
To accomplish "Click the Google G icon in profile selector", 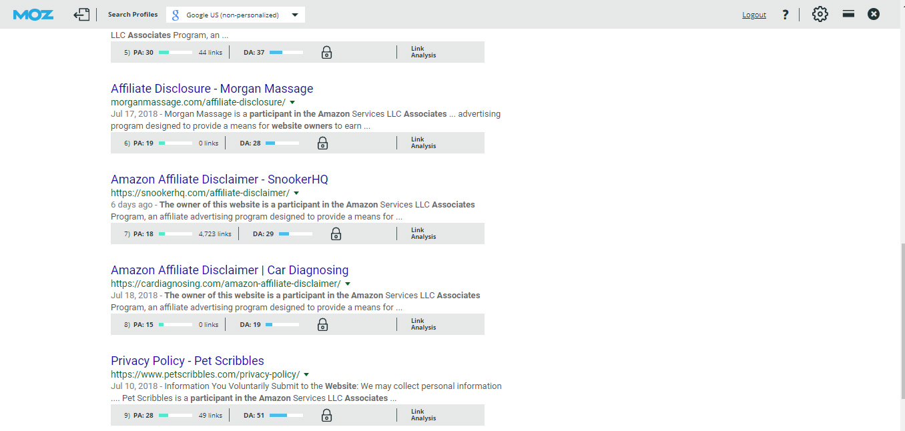I will coord(176,15).
